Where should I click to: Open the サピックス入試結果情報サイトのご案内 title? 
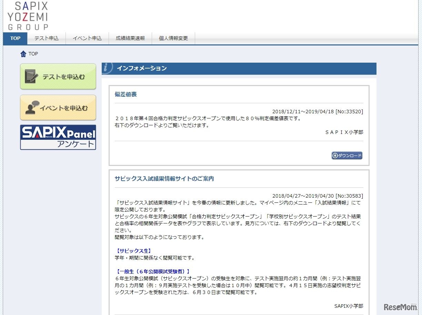164,179
